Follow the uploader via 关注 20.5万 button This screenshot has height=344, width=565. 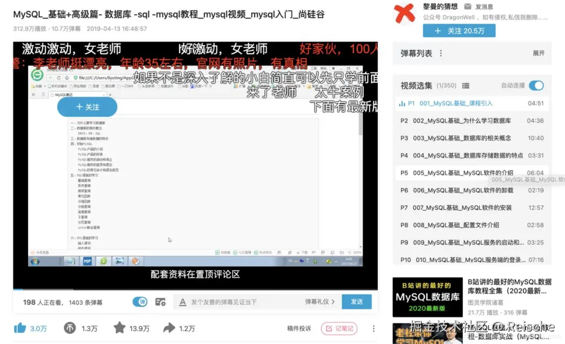pos(459,31)
